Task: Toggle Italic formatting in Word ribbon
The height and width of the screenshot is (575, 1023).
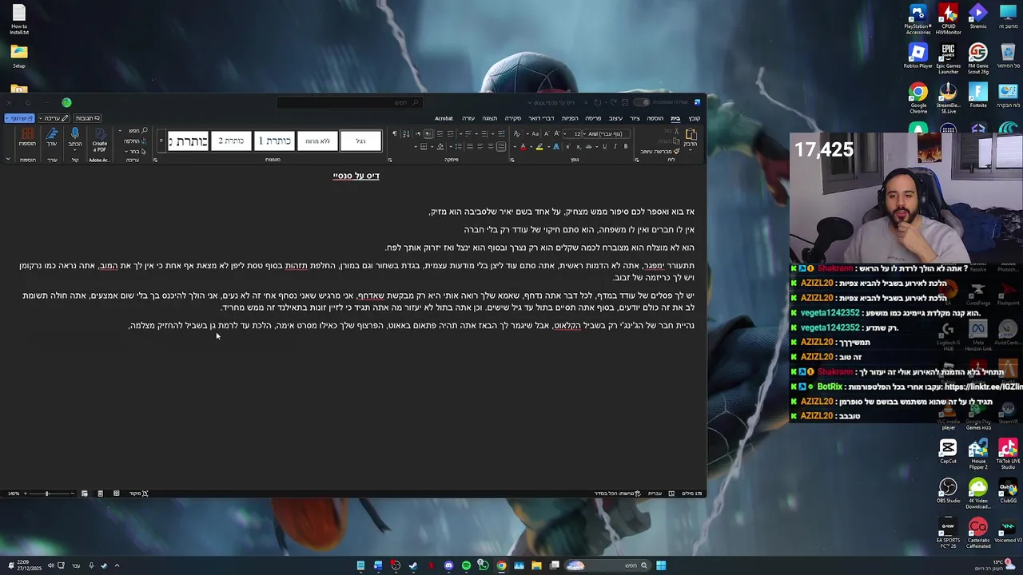Action: [615, 146]
